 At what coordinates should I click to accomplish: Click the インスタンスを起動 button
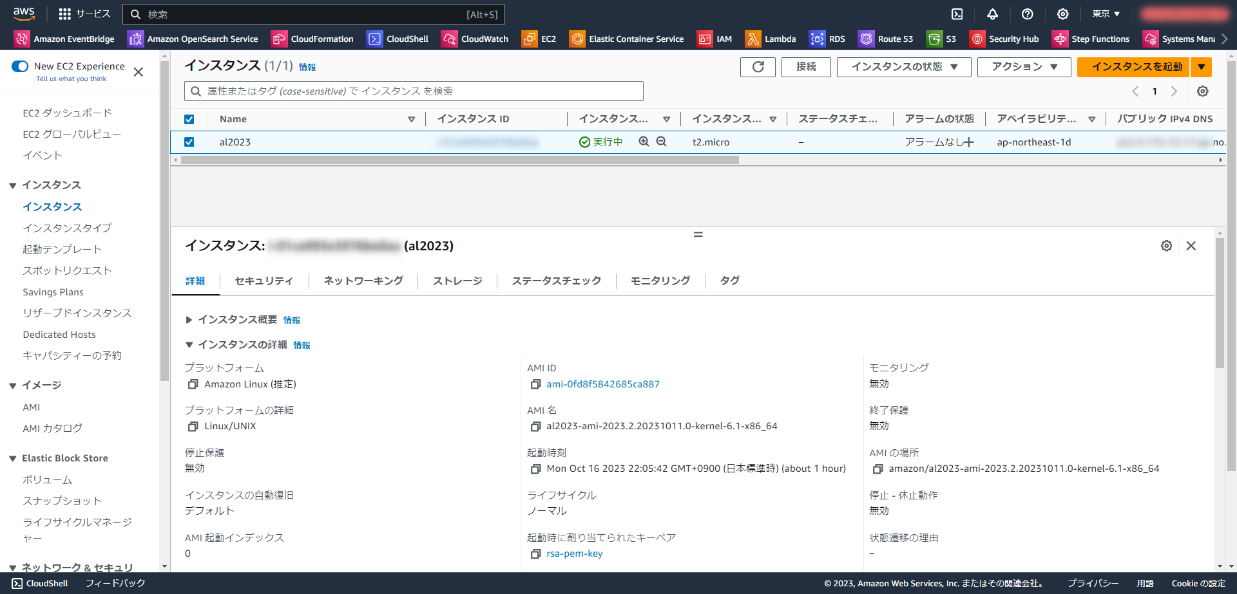[1133, 67]
